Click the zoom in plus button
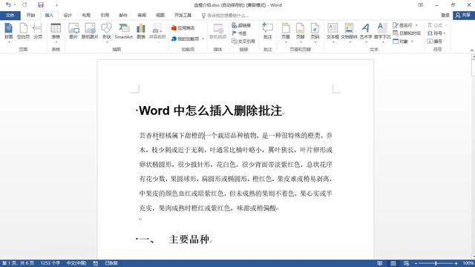The width and height of the screenshot is (475, 267). [x=456, y=263]
